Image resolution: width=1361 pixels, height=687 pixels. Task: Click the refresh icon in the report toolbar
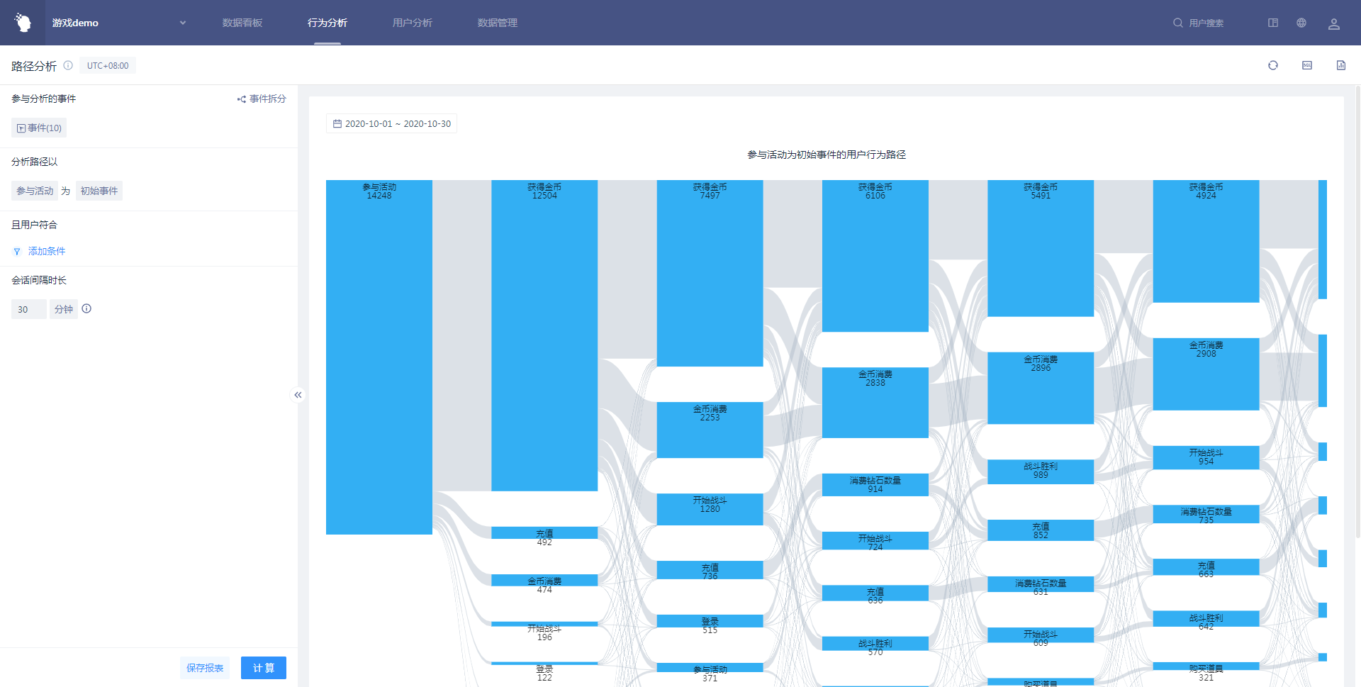coord(1272,65)
